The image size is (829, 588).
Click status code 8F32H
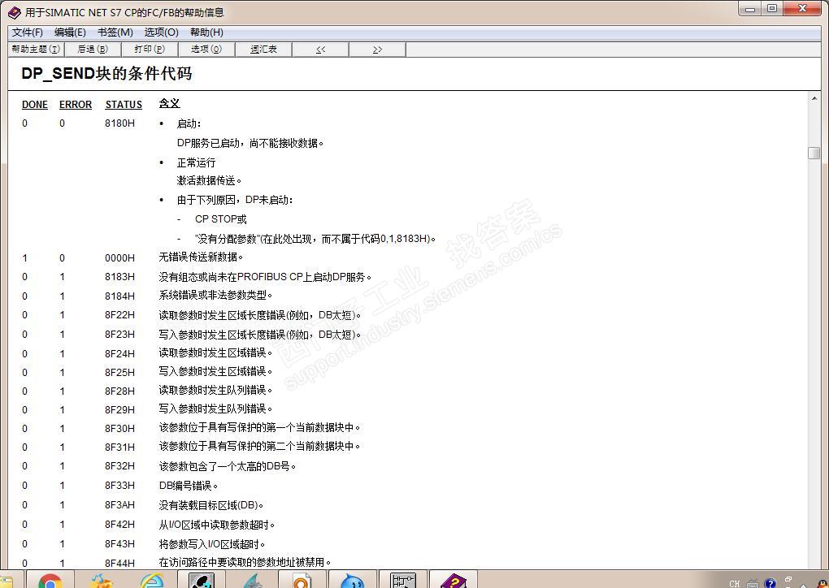click(119, 466)
